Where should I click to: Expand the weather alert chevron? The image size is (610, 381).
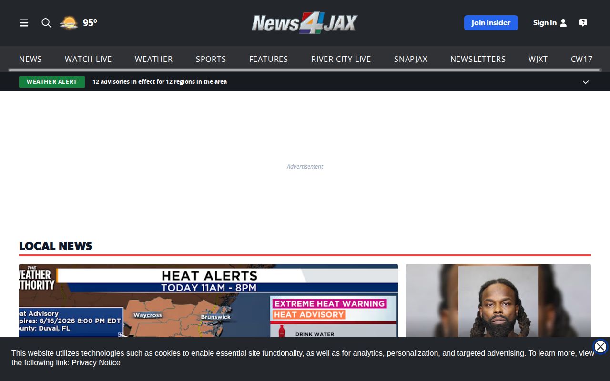(586, 82)
